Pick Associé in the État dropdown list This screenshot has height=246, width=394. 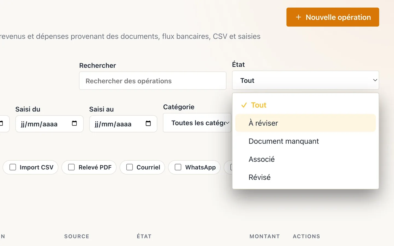point(305,159)
